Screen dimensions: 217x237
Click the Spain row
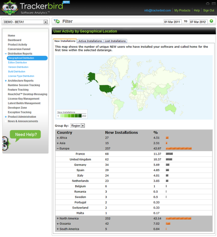[134, 170]
